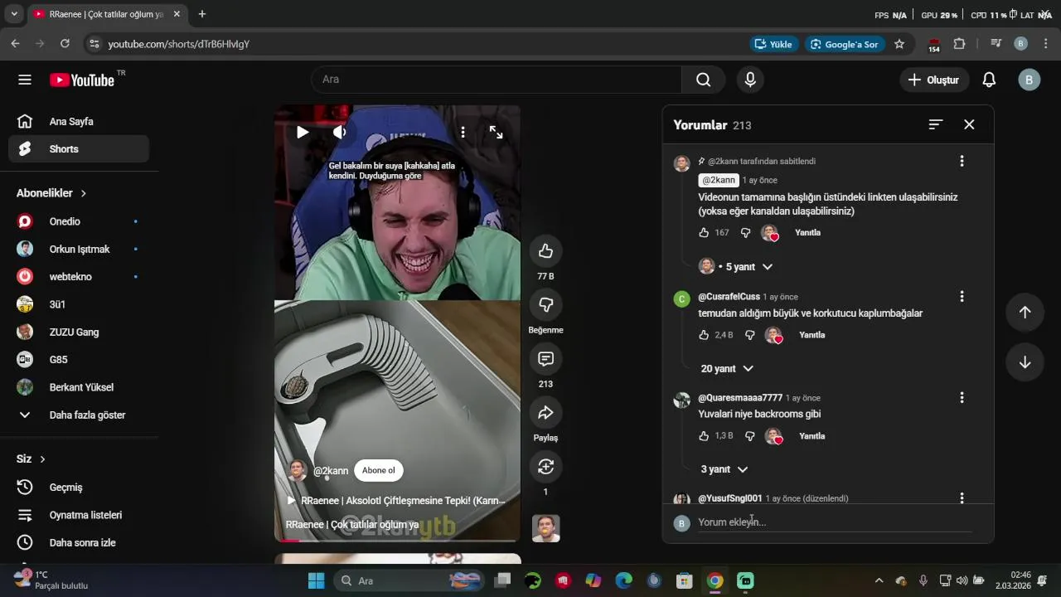Dislike the @Quaresmaaaa7777 comment
This screenshot has height=597, width=1061.
[749, 436]
